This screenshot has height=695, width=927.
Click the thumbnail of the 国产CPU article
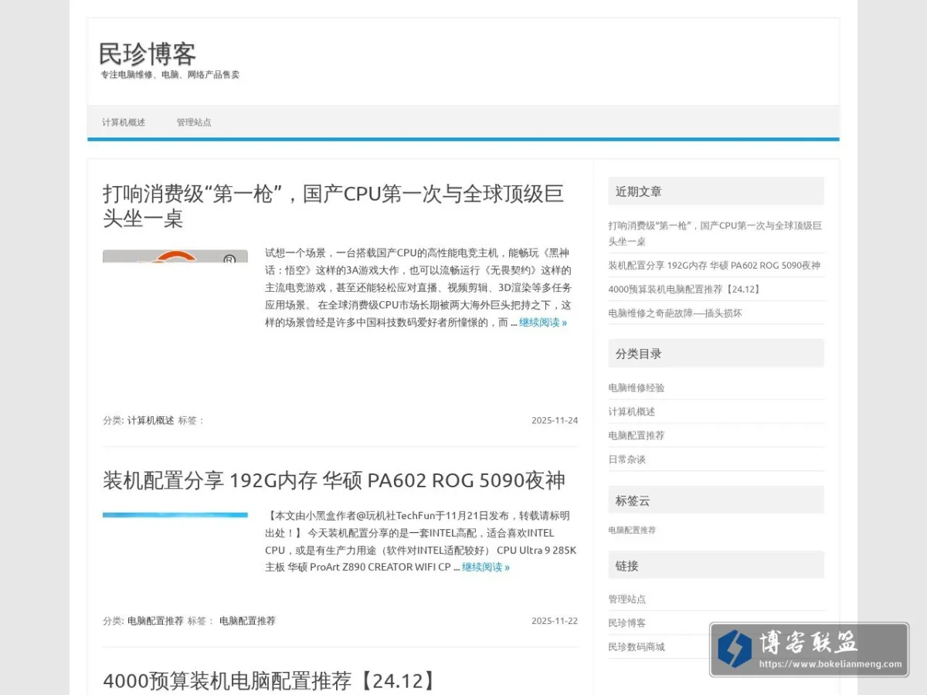tap(175, 256)
